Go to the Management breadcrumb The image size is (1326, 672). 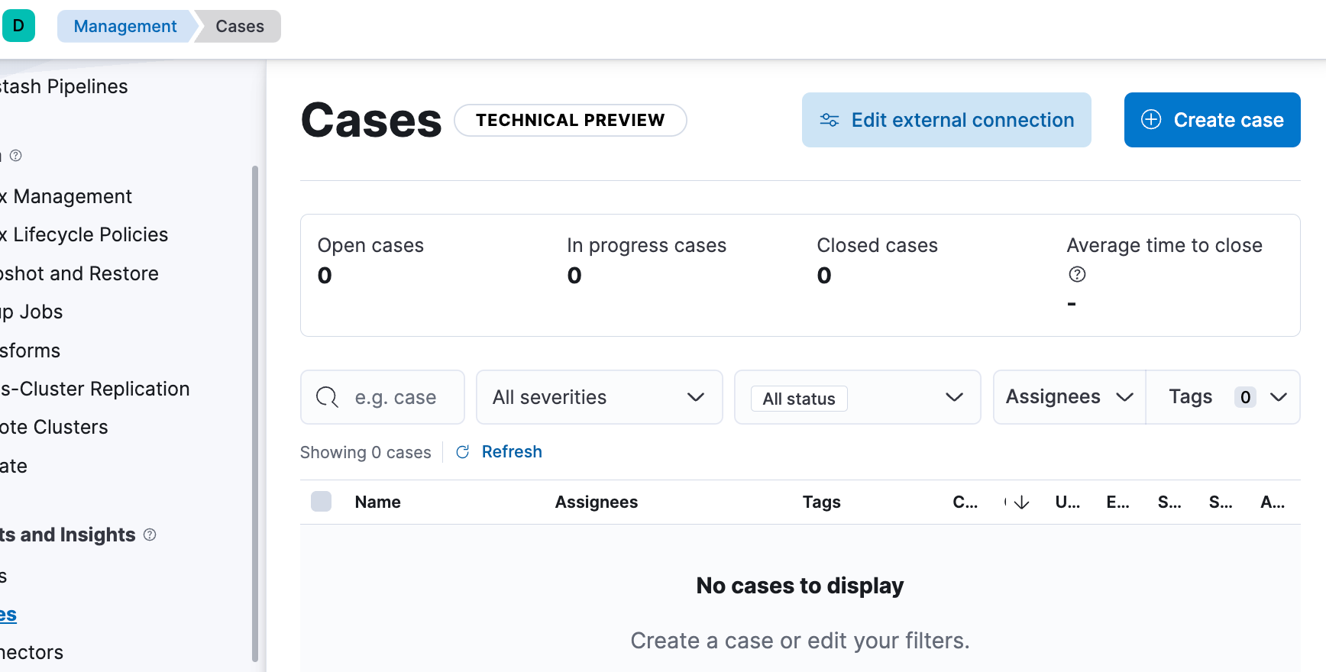click(x=125, y=26)
